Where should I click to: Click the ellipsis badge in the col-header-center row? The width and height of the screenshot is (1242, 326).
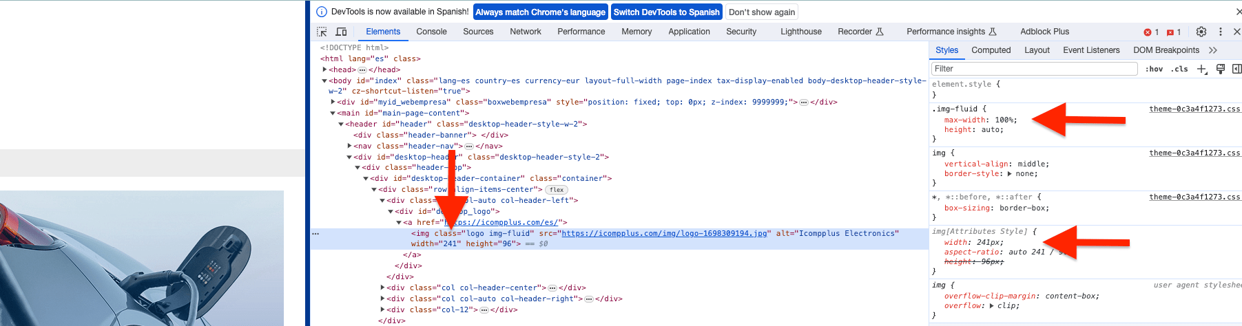(552, 288)
